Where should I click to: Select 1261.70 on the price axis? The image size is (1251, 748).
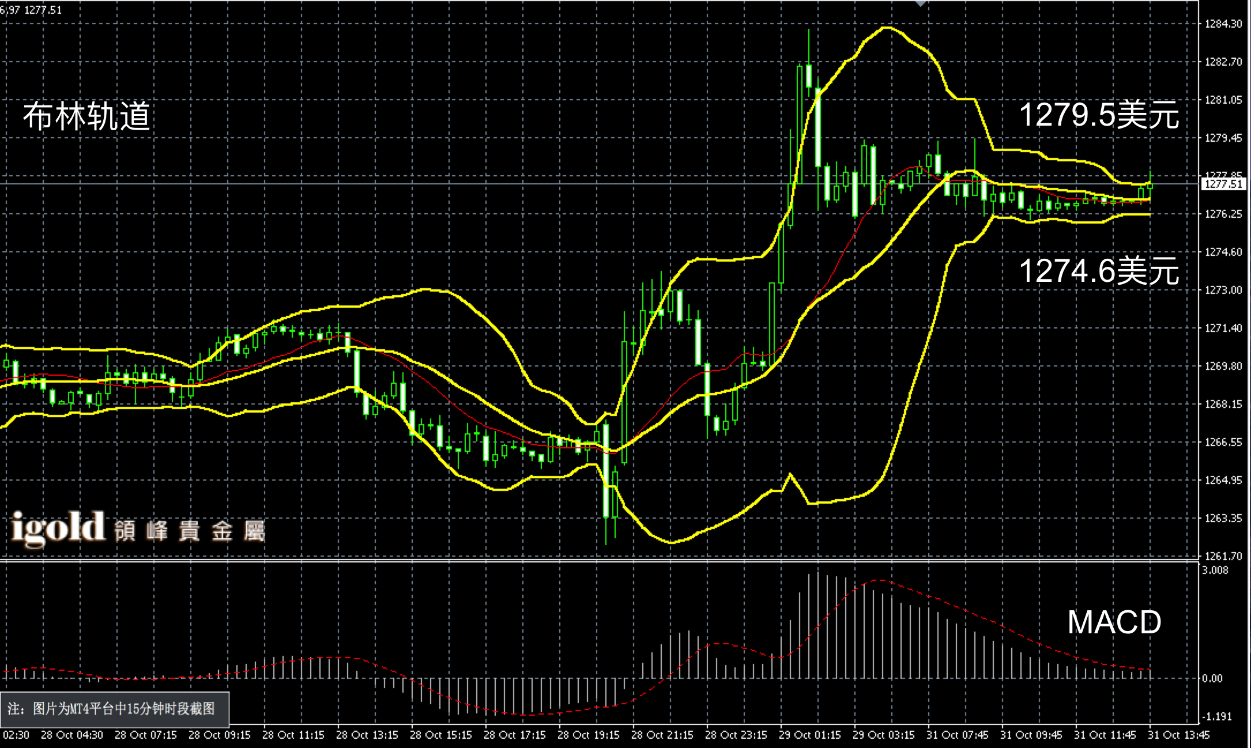click(x=1223, y=556)
